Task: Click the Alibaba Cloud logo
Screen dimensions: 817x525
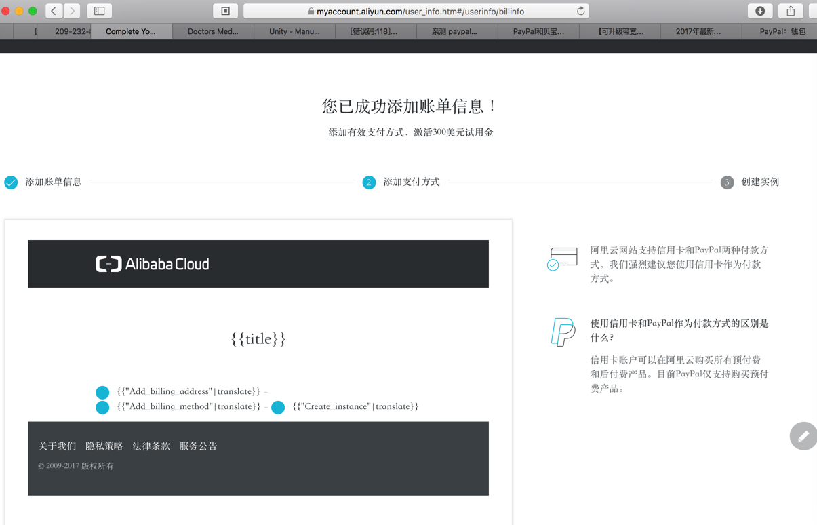Action: point(153,264)
